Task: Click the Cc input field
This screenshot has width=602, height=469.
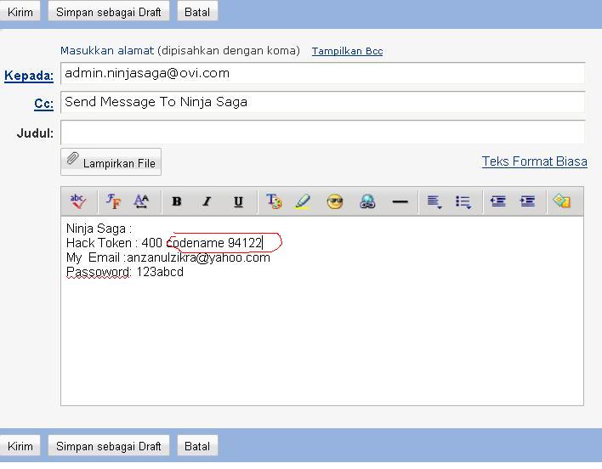Action: click(x=322, y=102)
